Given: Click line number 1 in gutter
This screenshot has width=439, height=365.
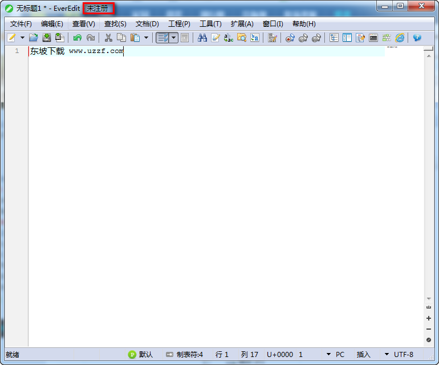Looking at the screenshot, I should click(x=17, y=51).
